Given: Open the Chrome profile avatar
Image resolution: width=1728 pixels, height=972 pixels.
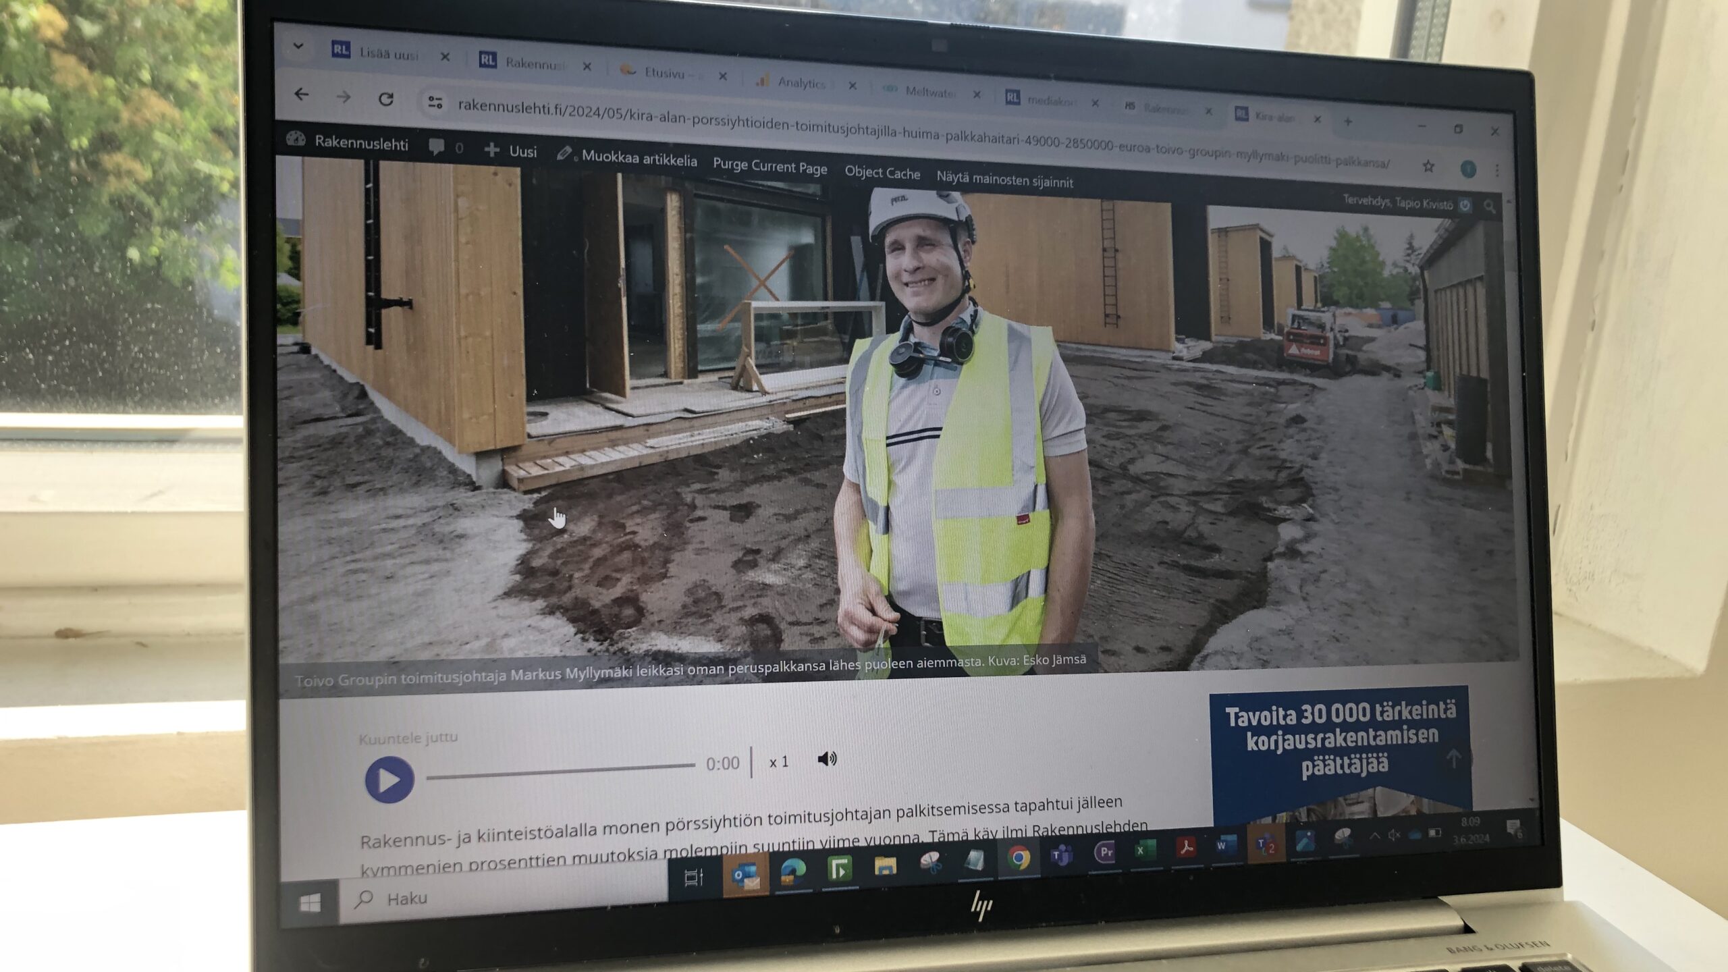Looking at the screenshot, I should (x=1467, y=169).
